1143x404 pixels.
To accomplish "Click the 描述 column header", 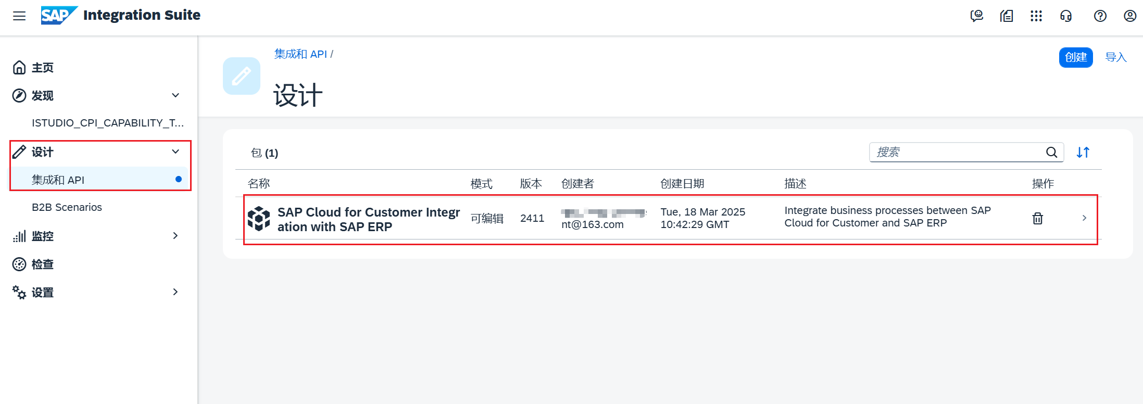I will coord(796,184).
